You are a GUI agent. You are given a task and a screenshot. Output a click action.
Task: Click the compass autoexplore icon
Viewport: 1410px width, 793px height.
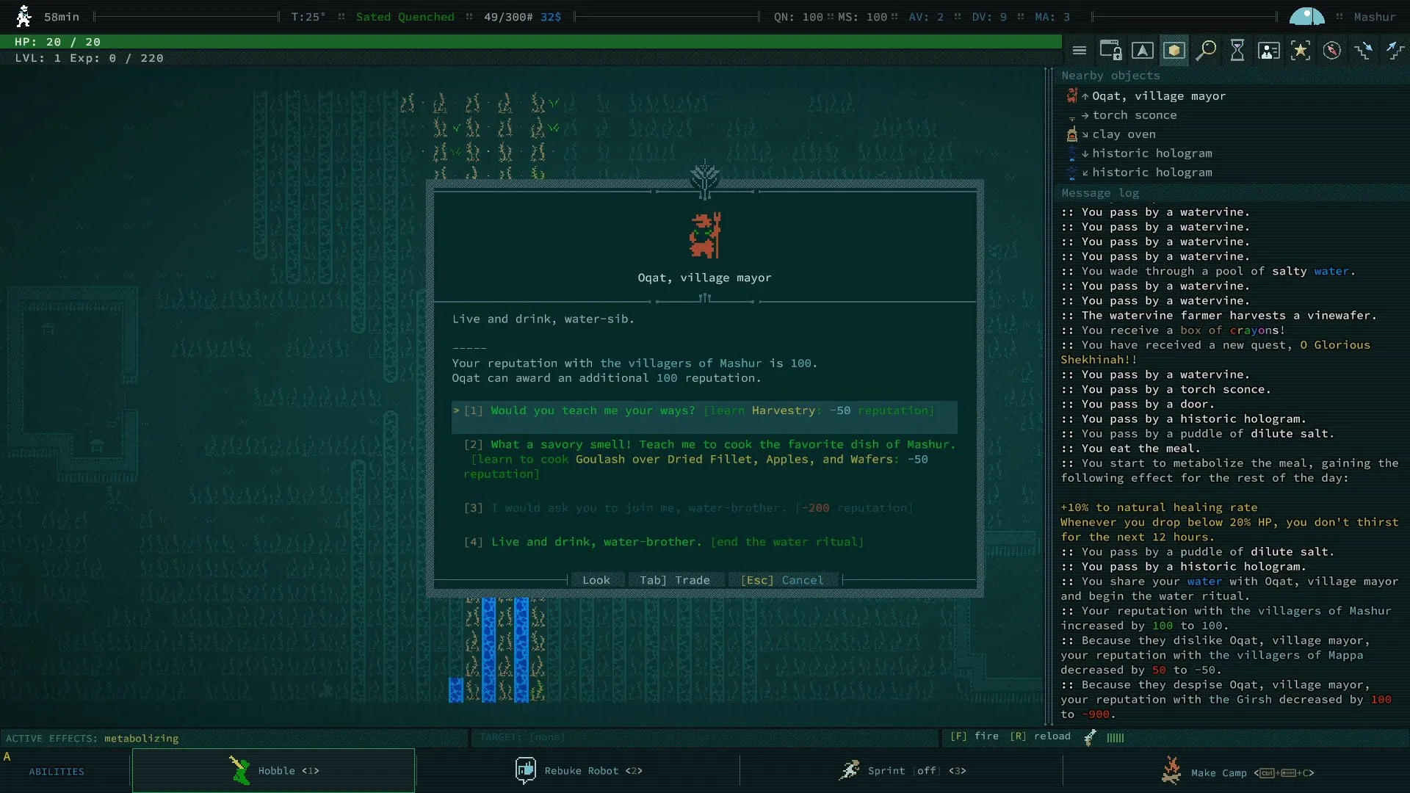(x=1332, y=51)
